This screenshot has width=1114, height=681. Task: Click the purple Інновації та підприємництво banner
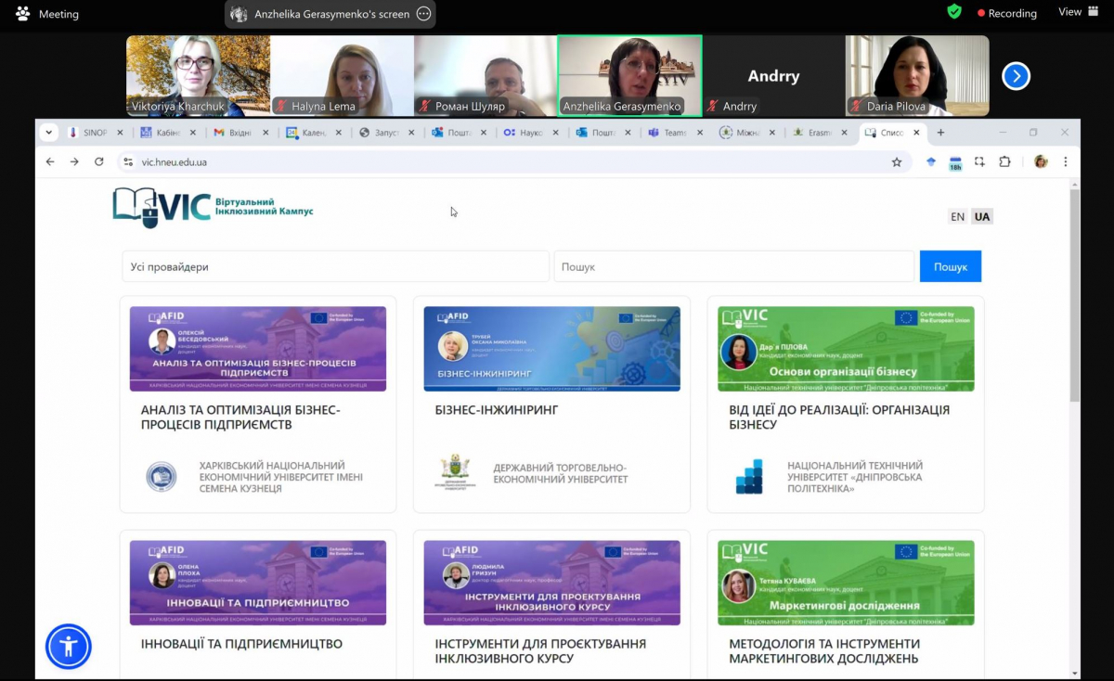pyautogui.click(x=258, y=583)
